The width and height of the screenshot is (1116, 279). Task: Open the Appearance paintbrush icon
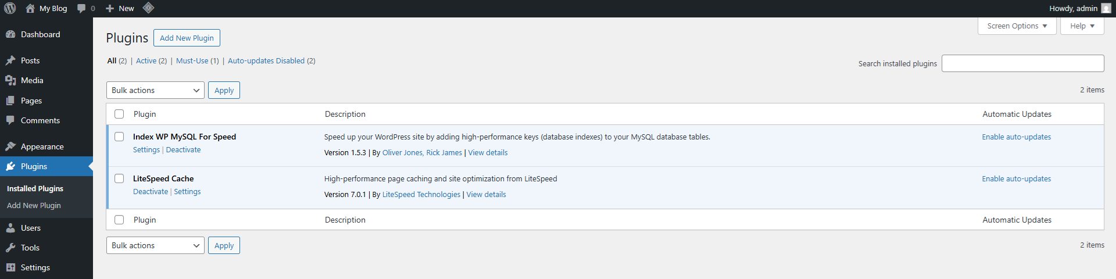10,146
